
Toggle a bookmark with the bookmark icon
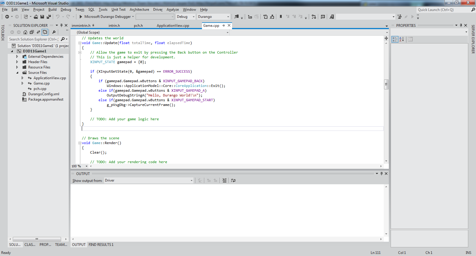[x=281, y=17]
